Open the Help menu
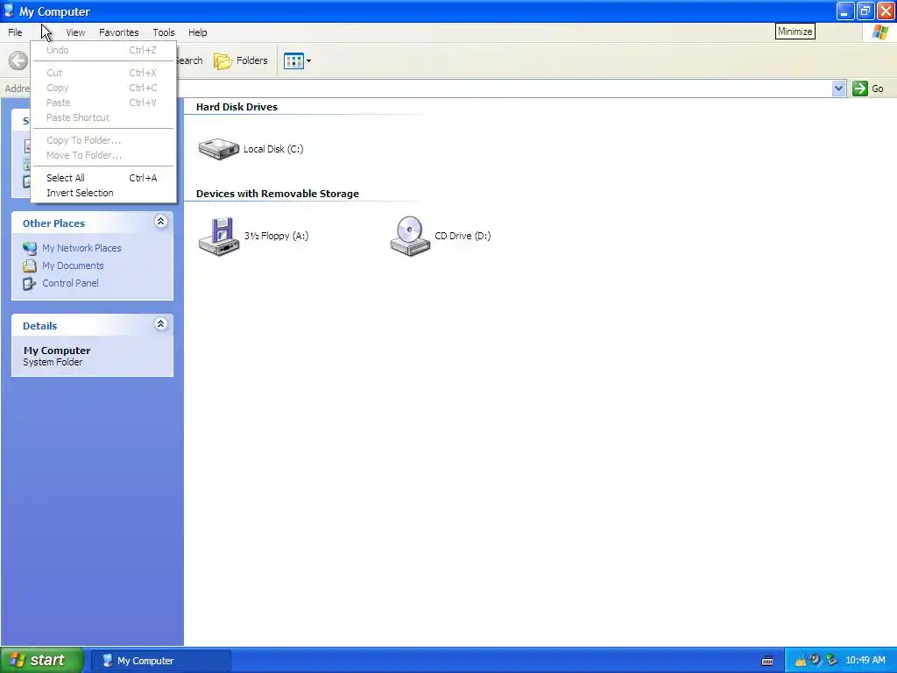Screen dimensions: 897x673 coord(198,32)
